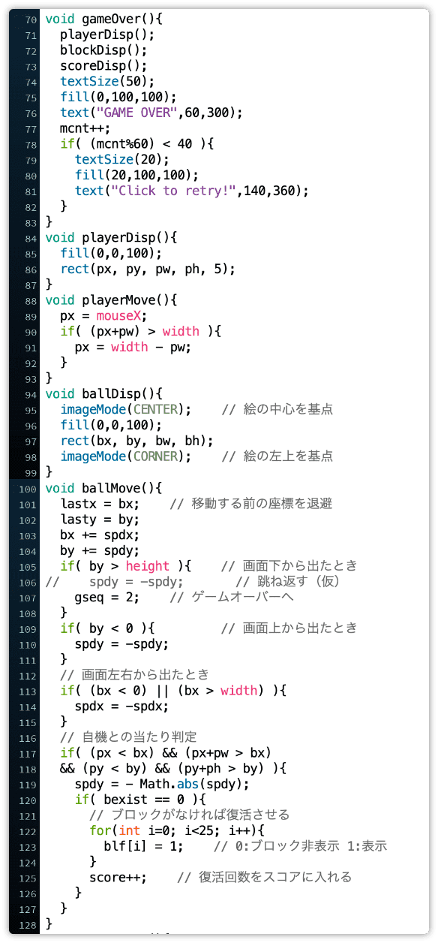This screenshot has width=438, height=943.
Task: Click the "blf[i] = 1;" statement
Action: pos(144,846)
